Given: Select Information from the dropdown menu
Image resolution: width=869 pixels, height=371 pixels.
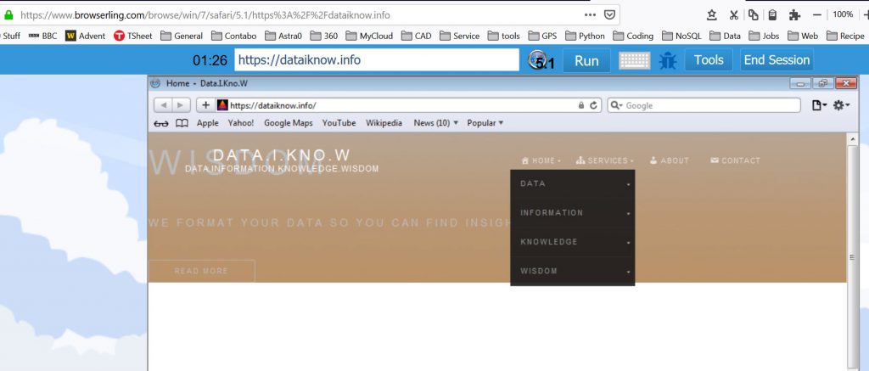Looking at the screenshot, I should 552,213.
